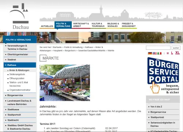This screenshot has height=132, width=183.
Task: Open Bürgerservice in left sidebar
Action: coord(20,95)
